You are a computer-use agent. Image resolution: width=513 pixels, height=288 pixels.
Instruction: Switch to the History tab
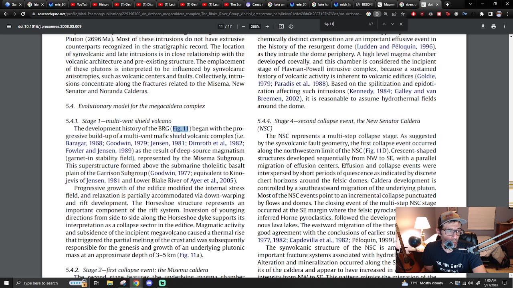[x=101, y=4]
